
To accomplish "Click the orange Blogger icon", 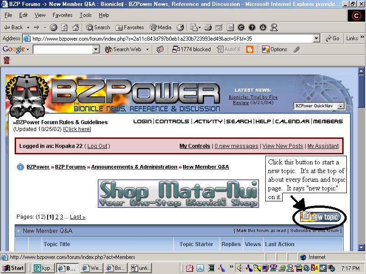I will (249, 49).
